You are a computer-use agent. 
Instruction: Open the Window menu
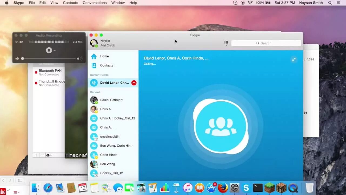(118, 3)
